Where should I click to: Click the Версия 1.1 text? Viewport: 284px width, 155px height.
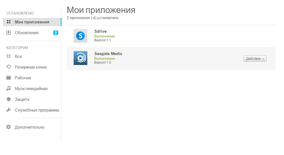point(102,40)
